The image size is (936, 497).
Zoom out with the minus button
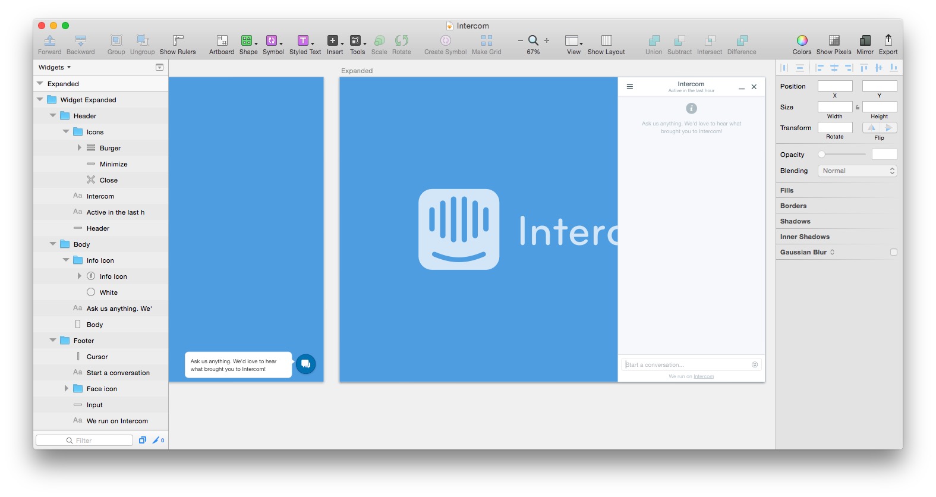(x=521, y=40)
